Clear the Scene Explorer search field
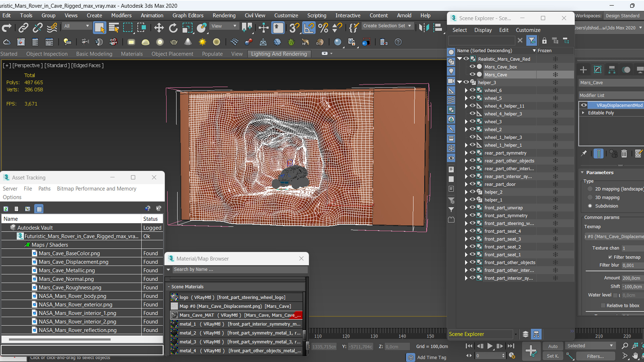The width and height of the screenshot is (644, 362). click(x=520, y=41)
